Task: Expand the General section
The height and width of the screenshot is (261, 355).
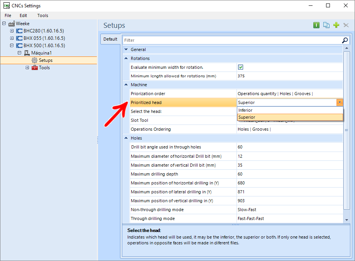Action: [x=126, y=49]
